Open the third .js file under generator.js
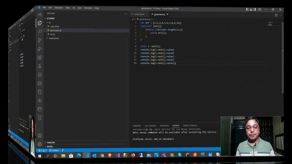This screenshot has height=164, width=292. (x=52, y=34)
